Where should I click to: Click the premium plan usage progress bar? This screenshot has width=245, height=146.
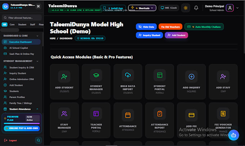(x=22, y=123)
